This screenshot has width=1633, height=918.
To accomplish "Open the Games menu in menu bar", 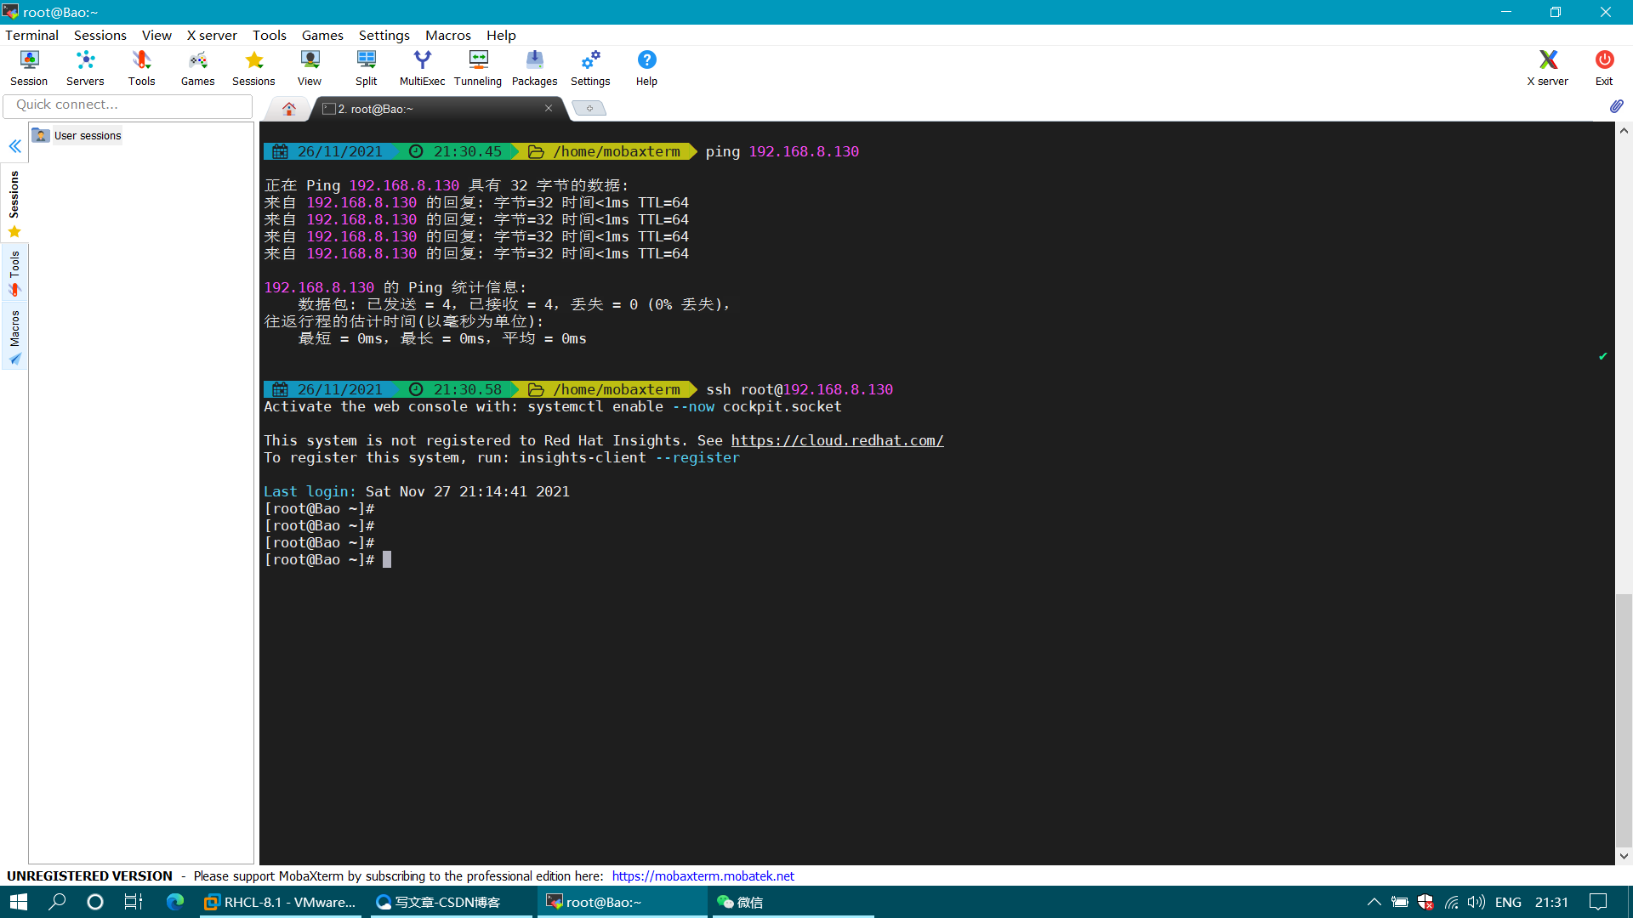I will (322, 35).
